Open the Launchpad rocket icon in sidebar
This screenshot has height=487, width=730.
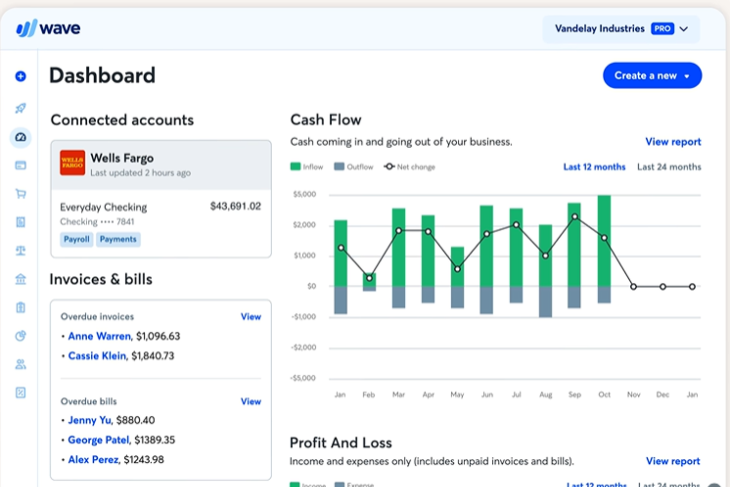(x=20, y=108)
